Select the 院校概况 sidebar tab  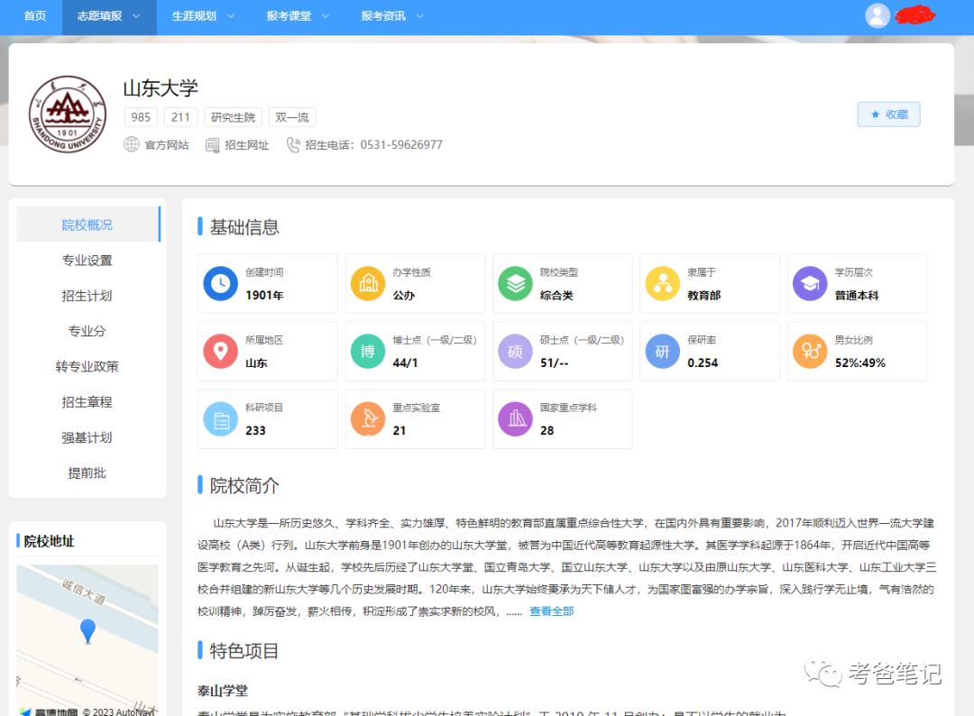pos(87,225)
